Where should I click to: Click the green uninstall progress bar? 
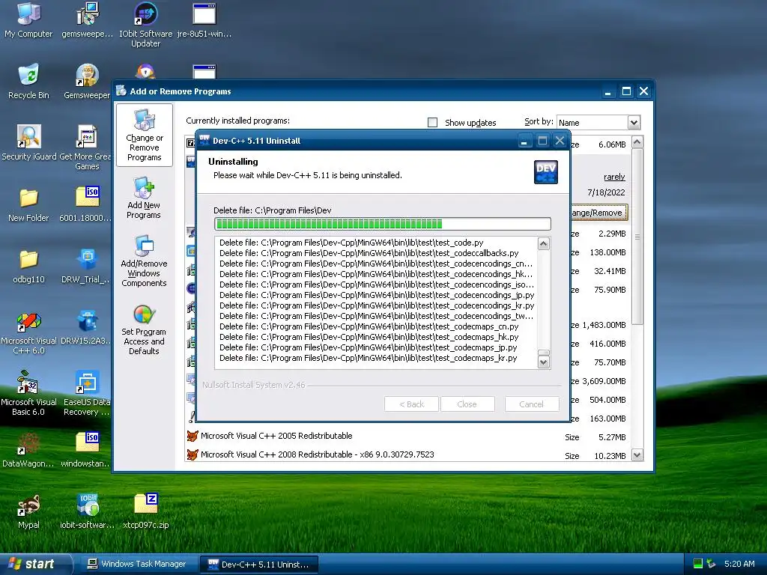(383, 224)
